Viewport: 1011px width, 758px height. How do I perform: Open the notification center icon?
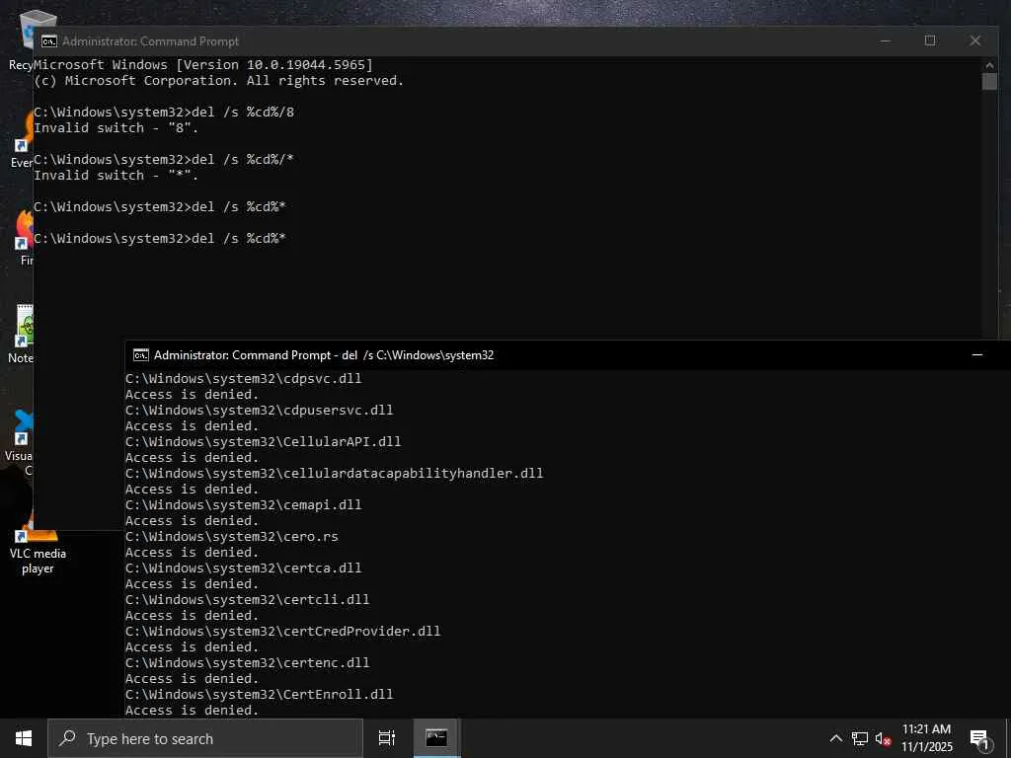click(x=979, y=739)
